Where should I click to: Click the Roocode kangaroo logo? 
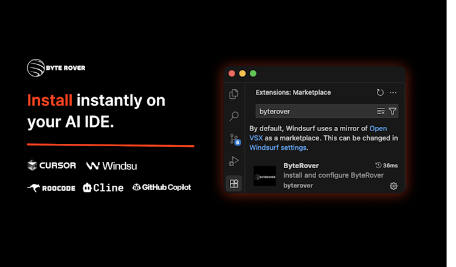[51, 188]
